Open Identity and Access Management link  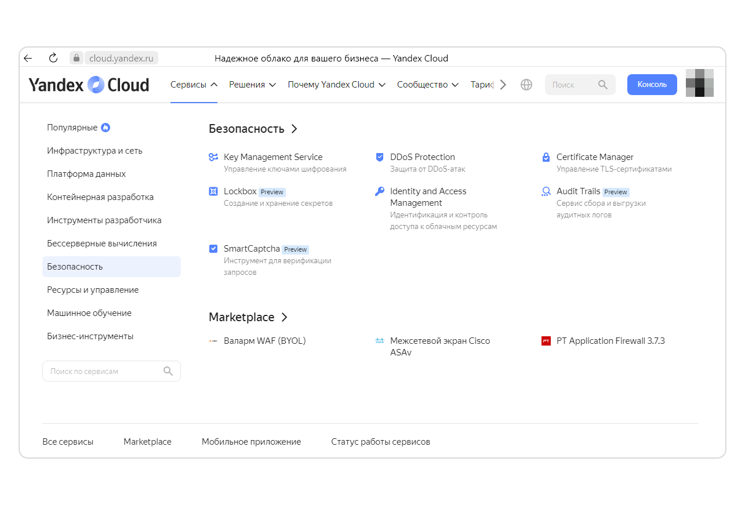coord(428,197)
